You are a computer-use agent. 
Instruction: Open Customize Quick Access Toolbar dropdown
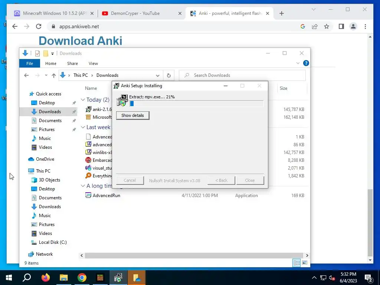(52, 53)
